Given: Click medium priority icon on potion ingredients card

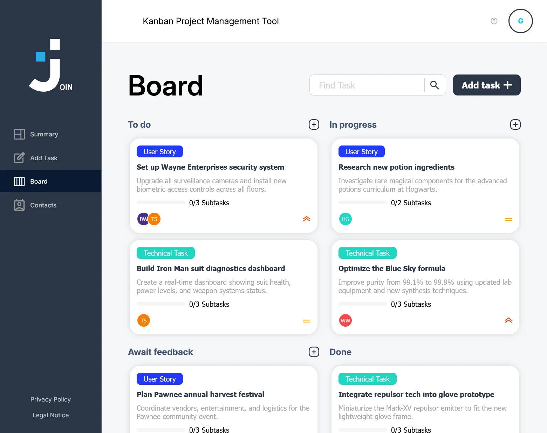Looking at the screenshot, I should (x=508, y=220).
